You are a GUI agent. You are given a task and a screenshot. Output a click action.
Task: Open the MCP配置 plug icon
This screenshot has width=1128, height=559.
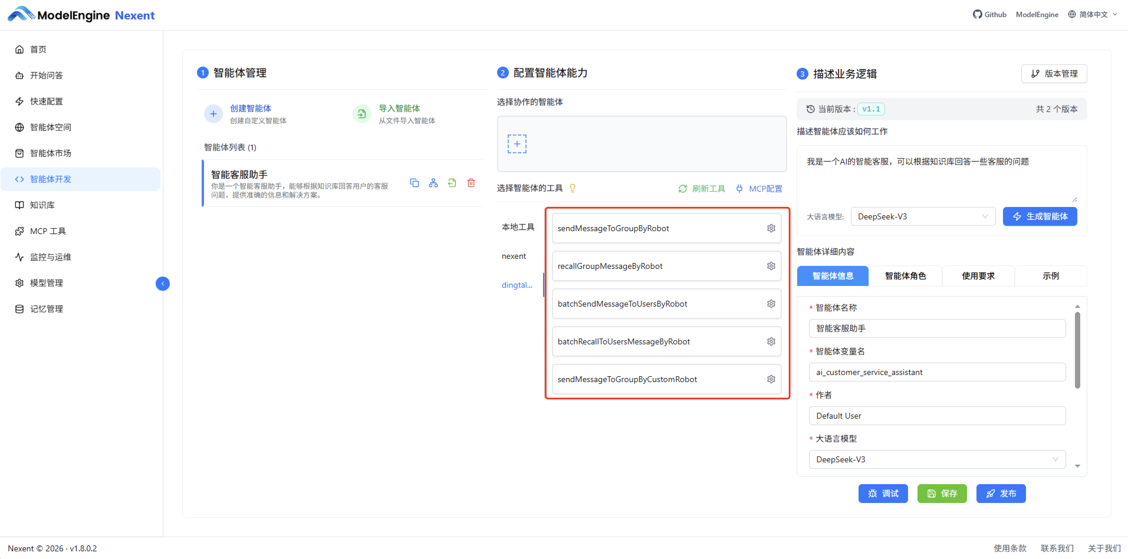click(x=740, y=188)
